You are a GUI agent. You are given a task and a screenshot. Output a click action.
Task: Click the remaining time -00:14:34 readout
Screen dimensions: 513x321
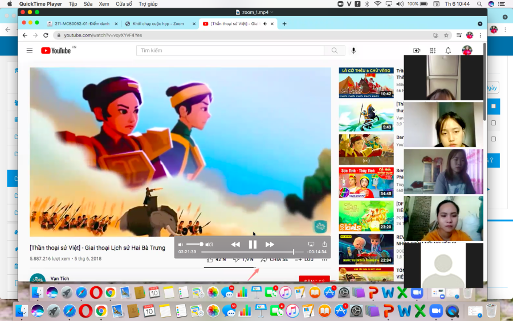pyautogui.click(x=317, y=251)
